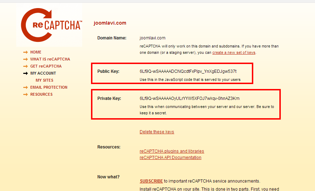Open the EMAIL PROTECTION page
The image size is (315, 191).
(49, 87)
